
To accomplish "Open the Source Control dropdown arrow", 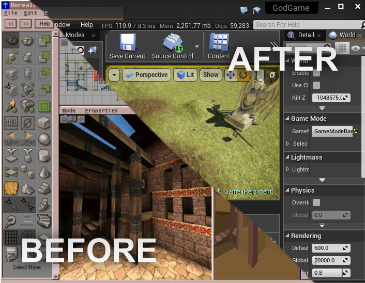I will pos(197,46).
